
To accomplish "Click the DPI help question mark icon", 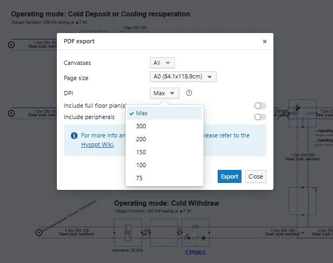I will tap(189, 93).
